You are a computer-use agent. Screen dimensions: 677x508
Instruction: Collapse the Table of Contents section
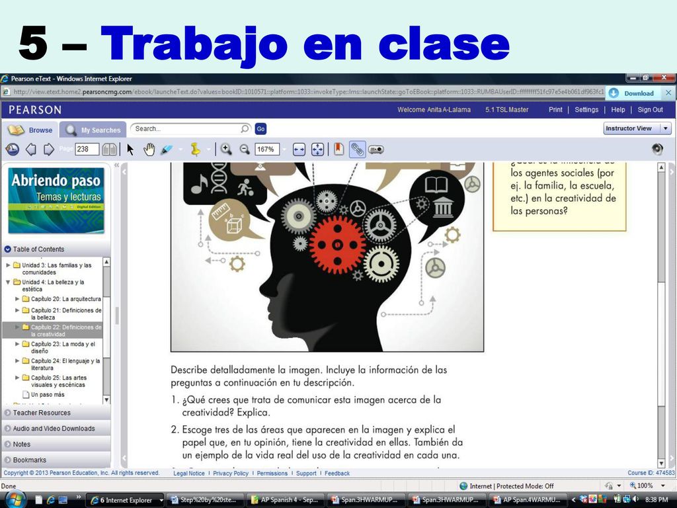(7, 249)
